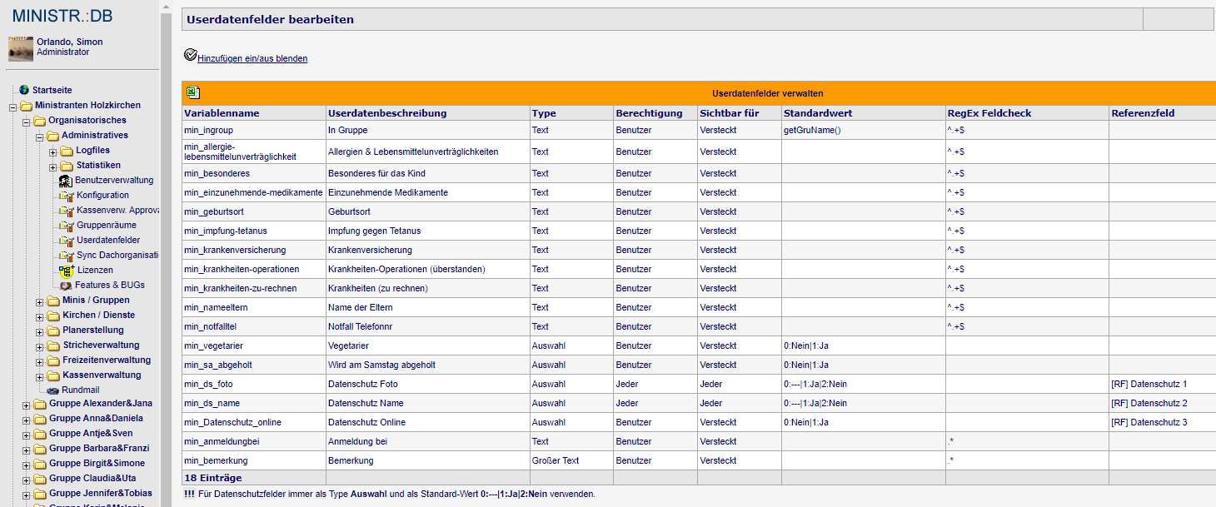Select Gruppe Jennifer&Tobias in the tree

pos(101,493)
